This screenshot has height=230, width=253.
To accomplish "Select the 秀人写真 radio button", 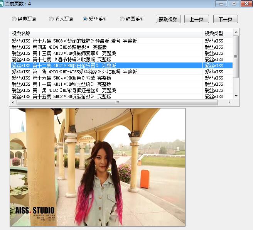I will tap(61, 19).
